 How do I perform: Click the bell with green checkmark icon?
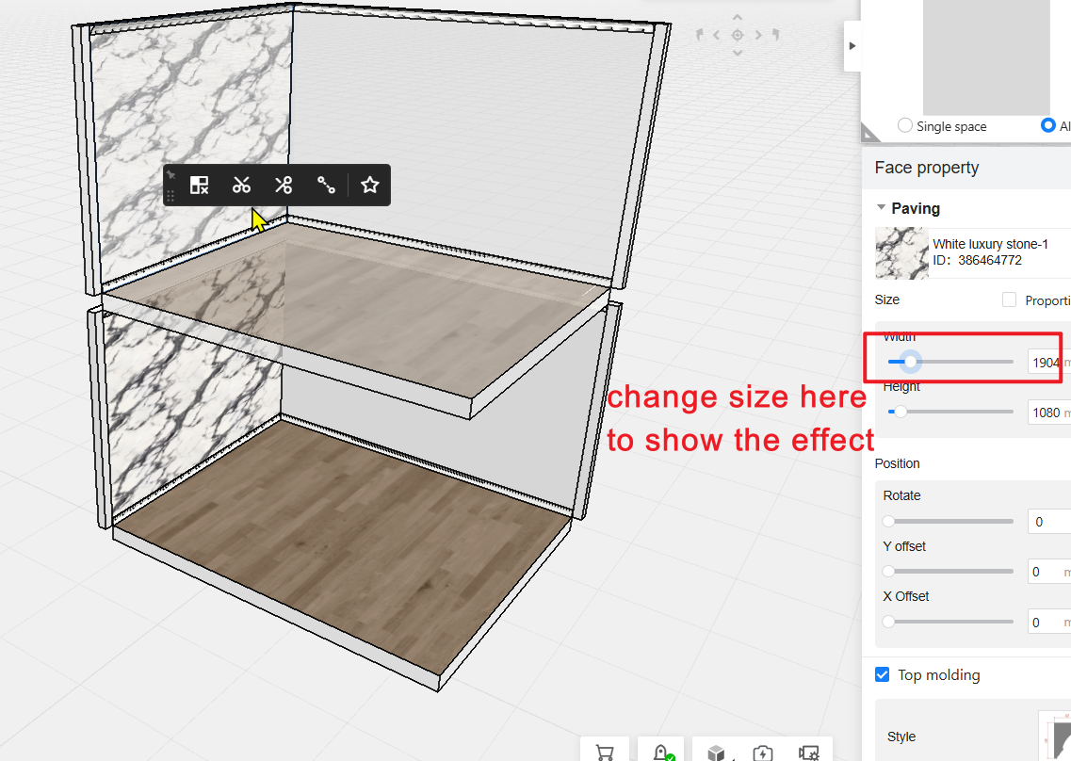click(661, 753)
